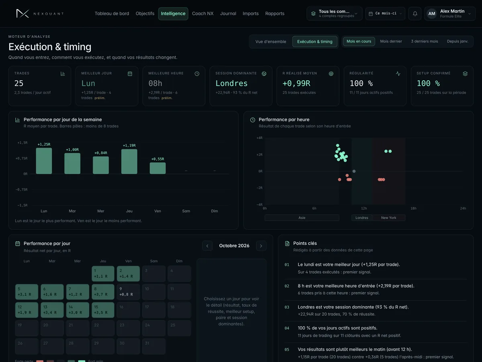Viewport: 482px width, 362px height.
Task: Select Depuis janv. period
Action: point(457,41)
